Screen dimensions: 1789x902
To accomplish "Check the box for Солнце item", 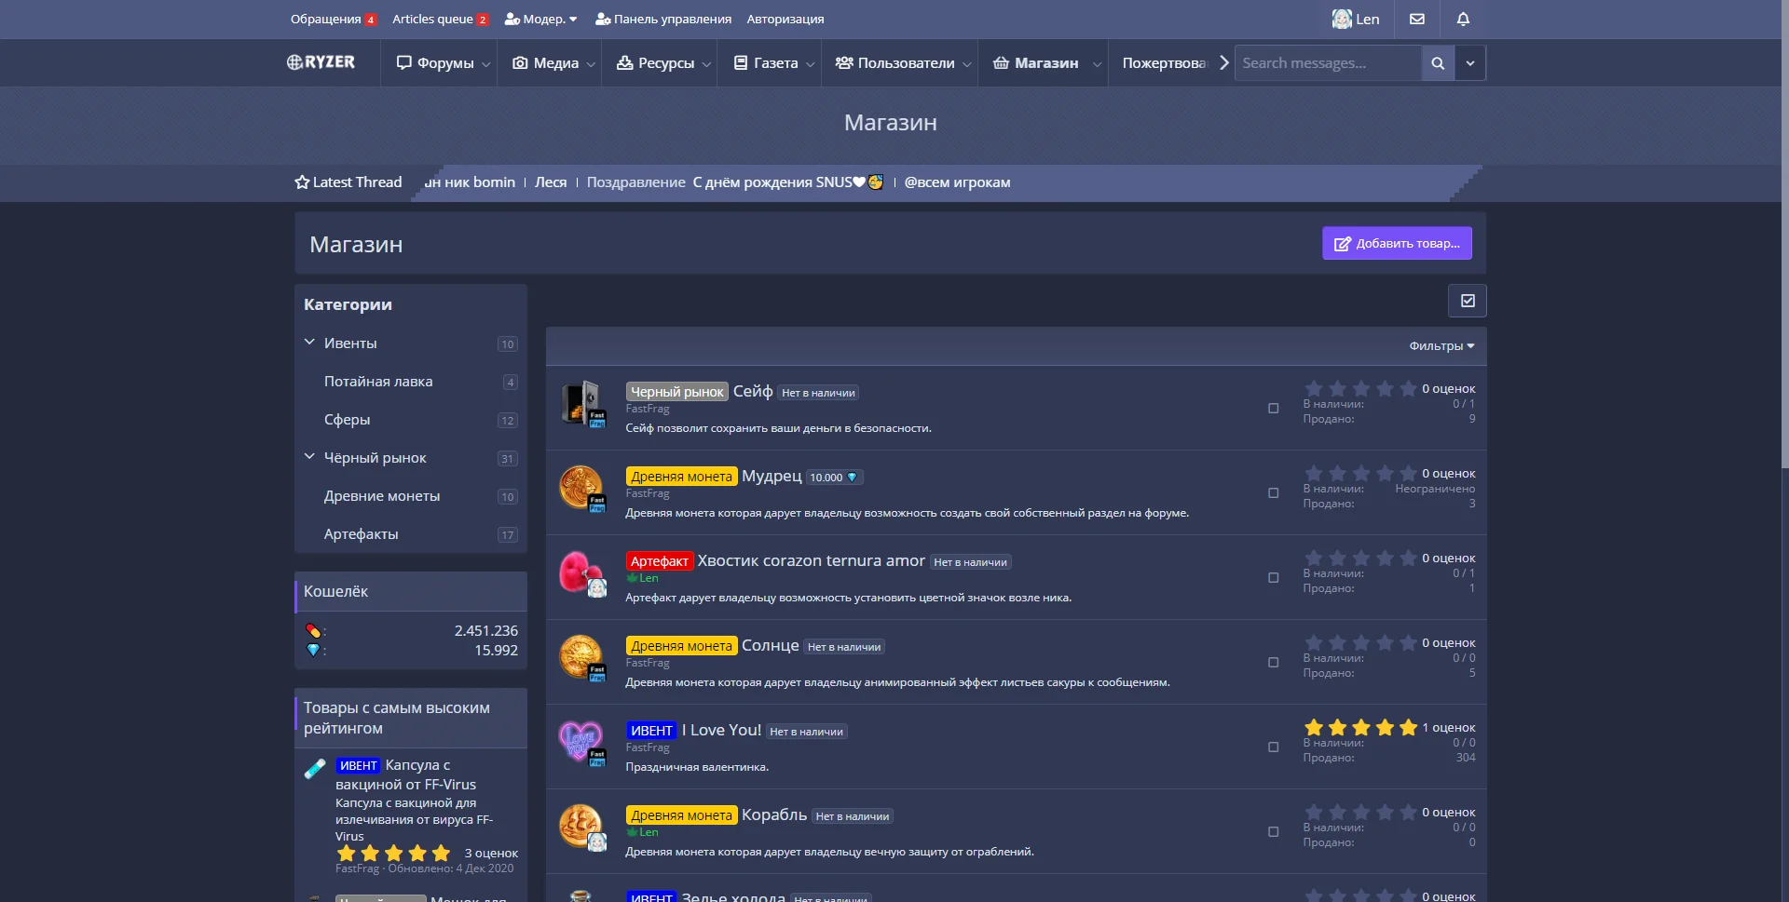I will pyautogui.click(x=1273, y=662).
